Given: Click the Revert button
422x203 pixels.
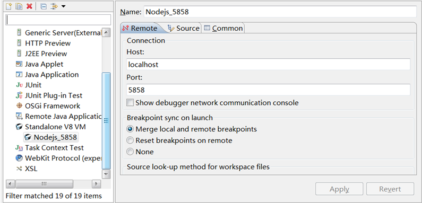Looking at the screenshot, I should tap(390, 189).
